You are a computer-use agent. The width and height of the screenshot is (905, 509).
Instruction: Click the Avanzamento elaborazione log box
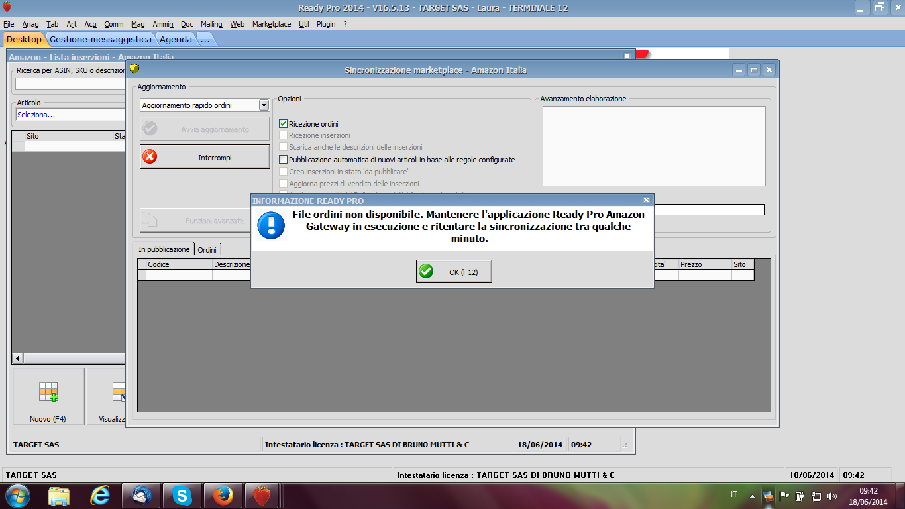coord(654,146)
